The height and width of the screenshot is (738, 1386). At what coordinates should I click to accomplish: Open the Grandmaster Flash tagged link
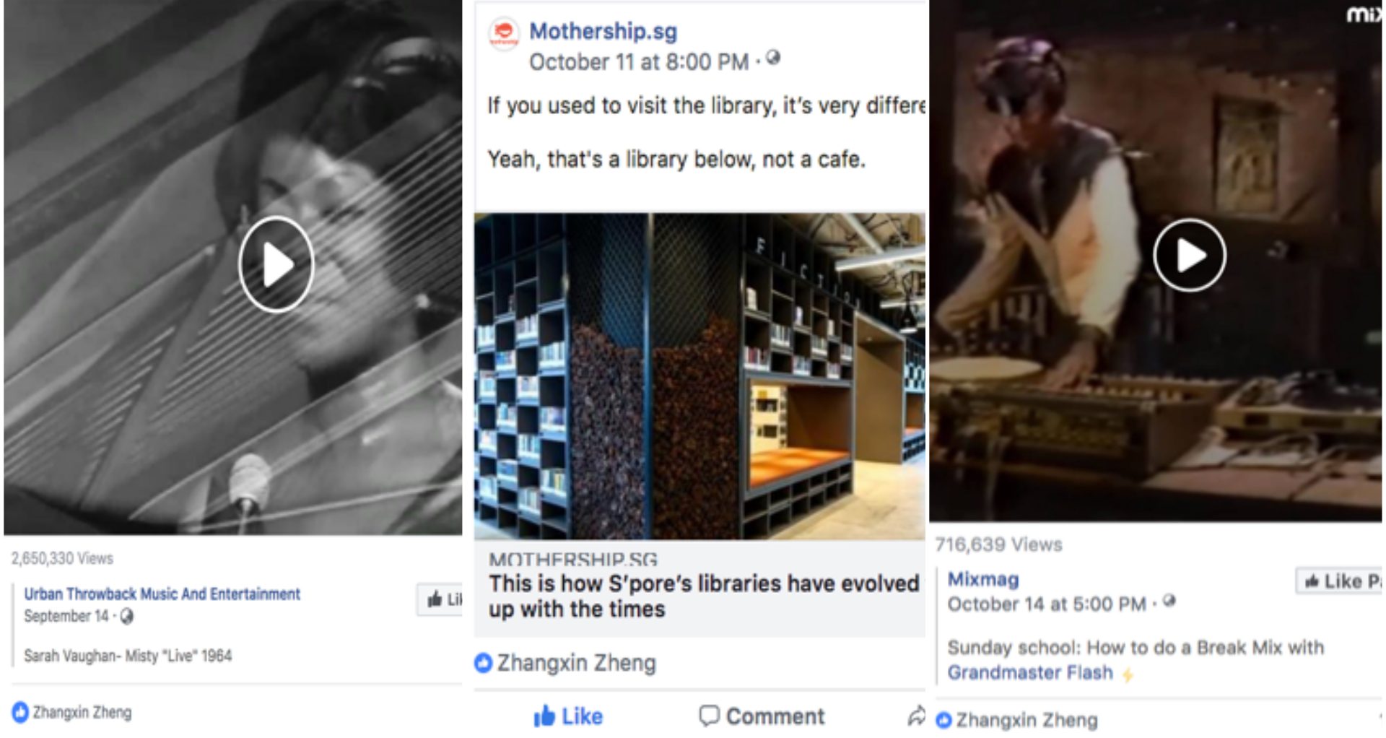1030,672
